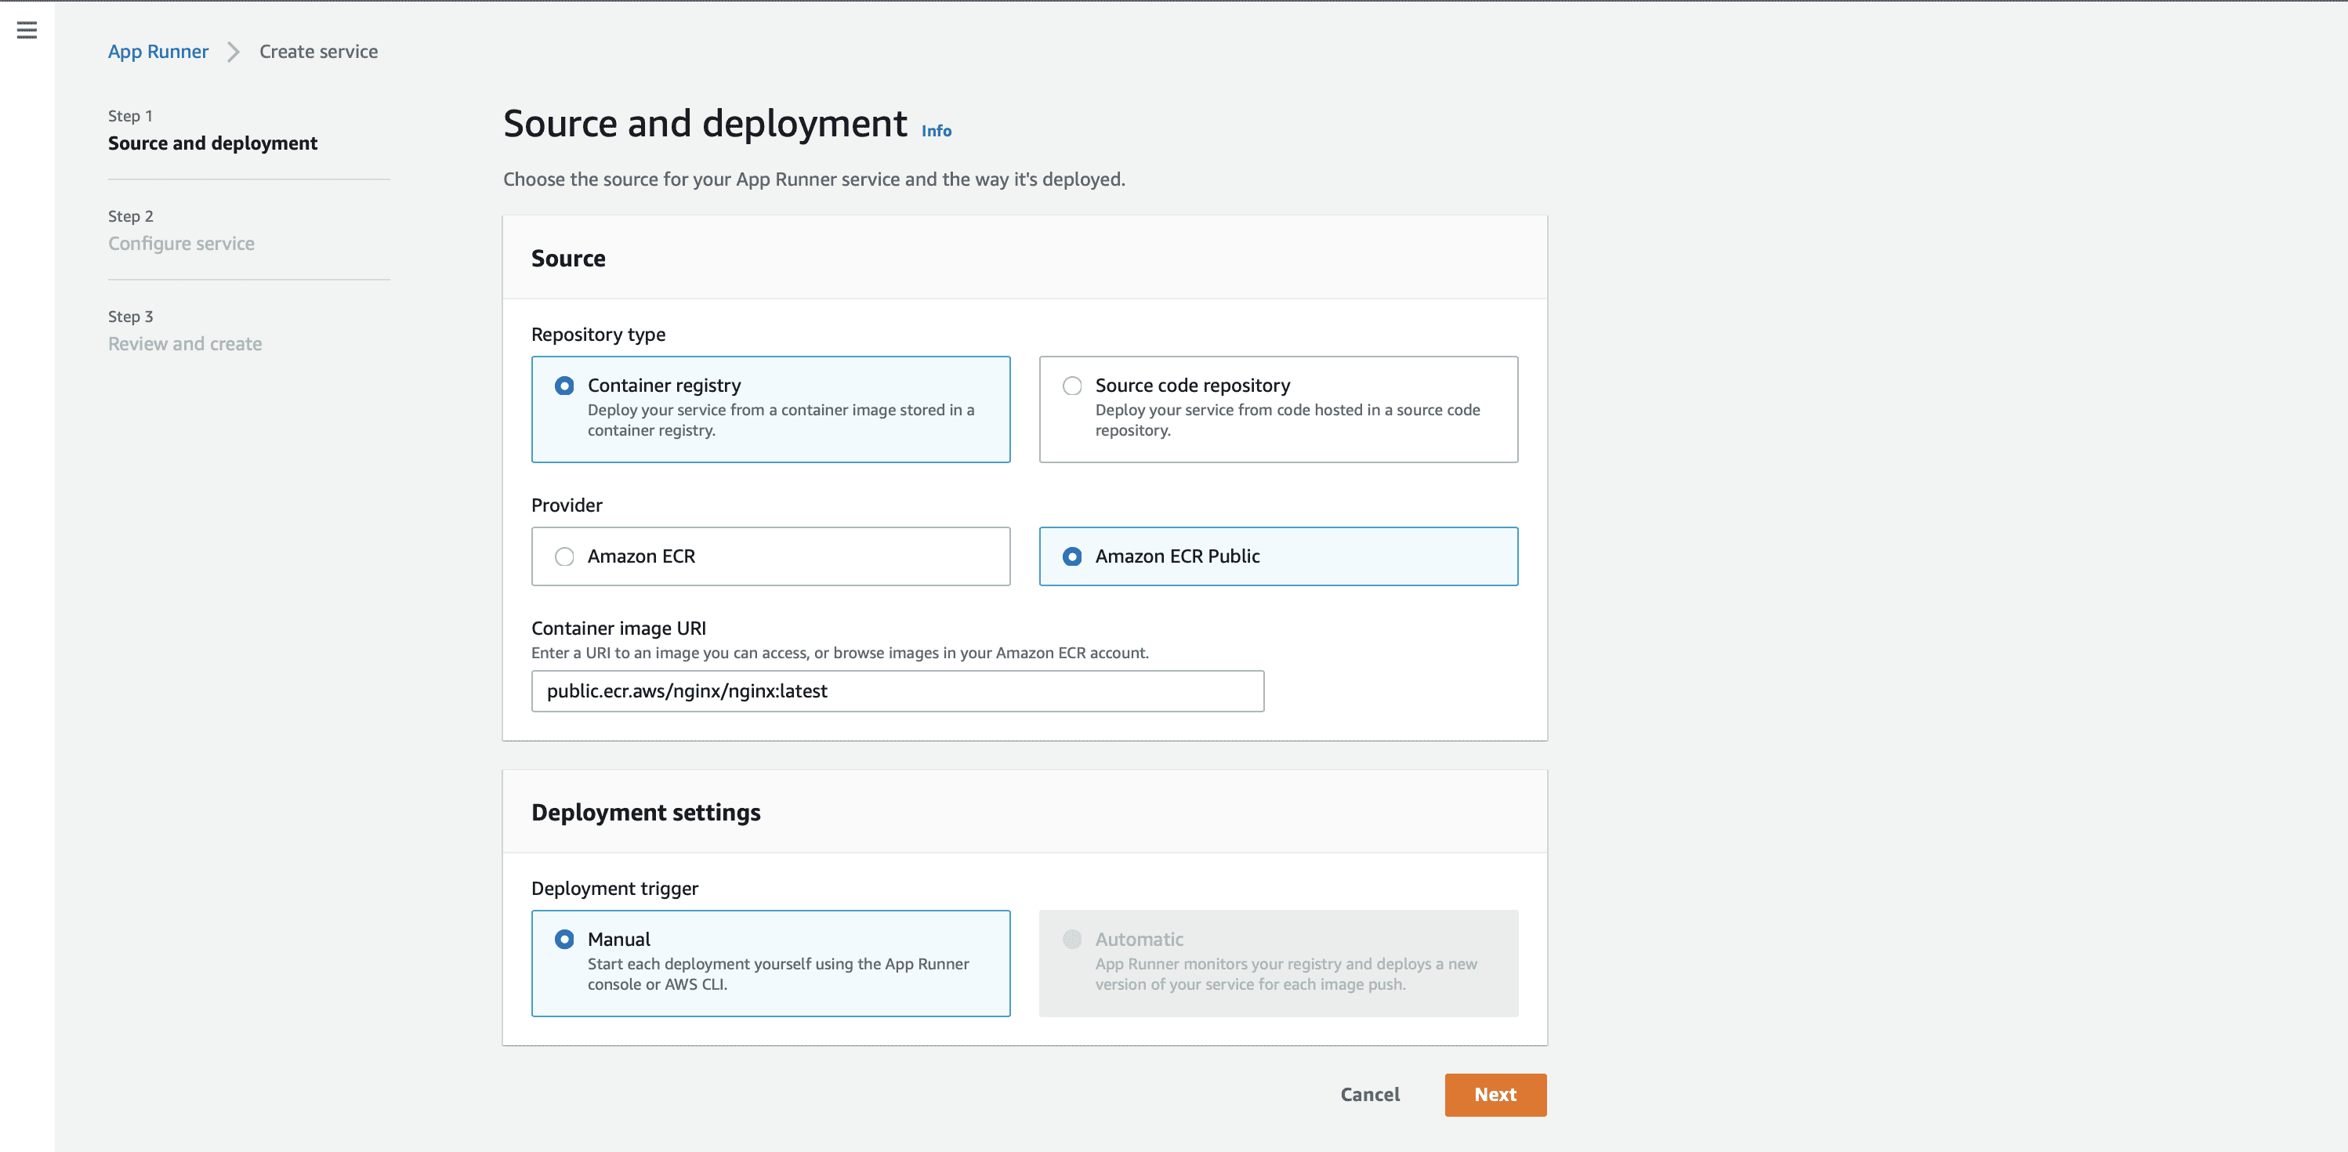Click the Container image URI field
Screen dimensions: 2348x1152
point(897,691)
